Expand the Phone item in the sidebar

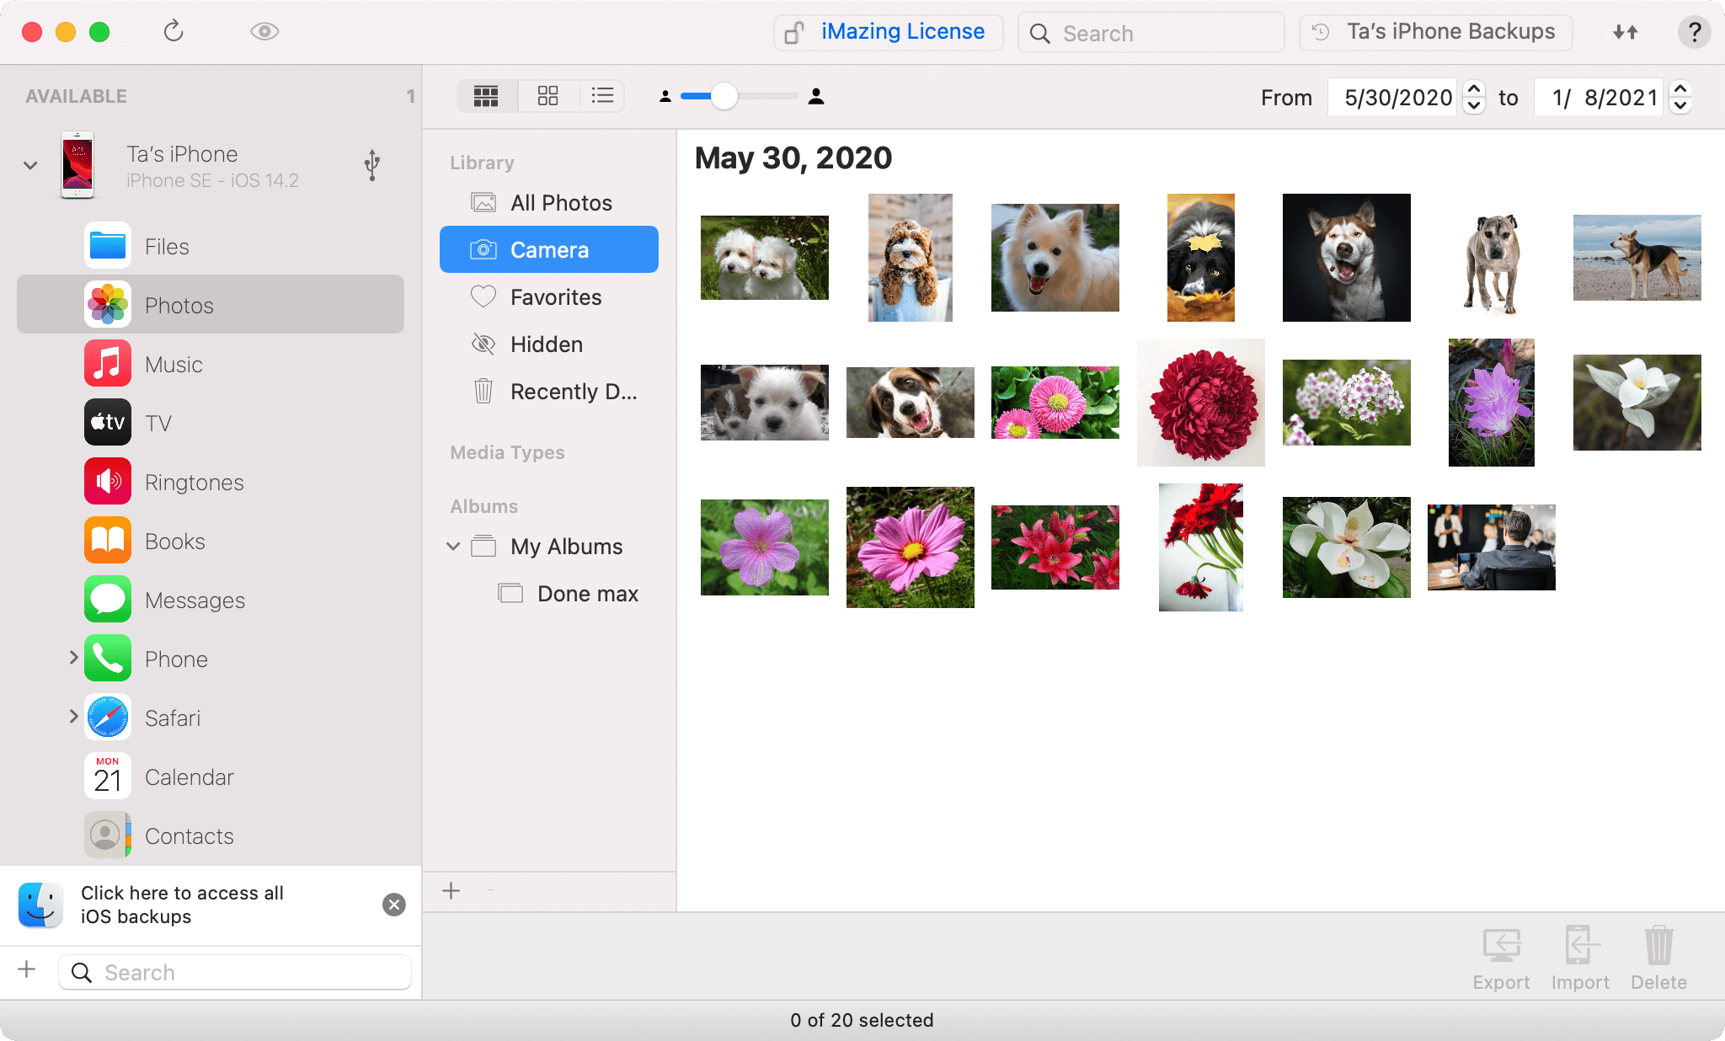(72, 659)
